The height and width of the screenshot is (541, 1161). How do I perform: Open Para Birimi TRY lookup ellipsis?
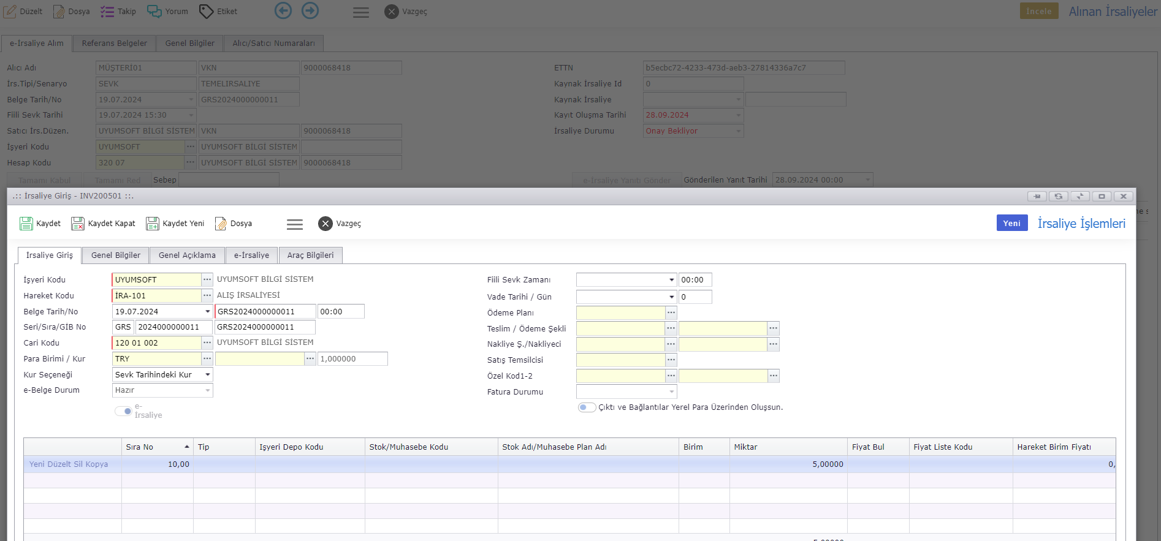coord(207,358)
